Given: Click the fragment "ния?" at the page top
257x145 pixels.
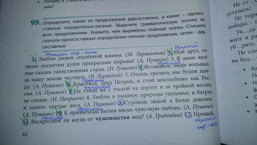Looking at the screenshot, I should tap(49, 7).
